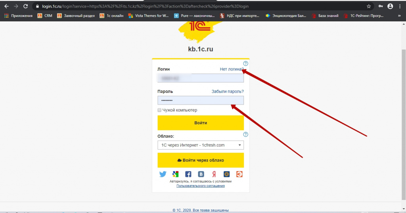Open the Приложения apps bookmark
Screen dimensions: 406x213
coord(18,16)
